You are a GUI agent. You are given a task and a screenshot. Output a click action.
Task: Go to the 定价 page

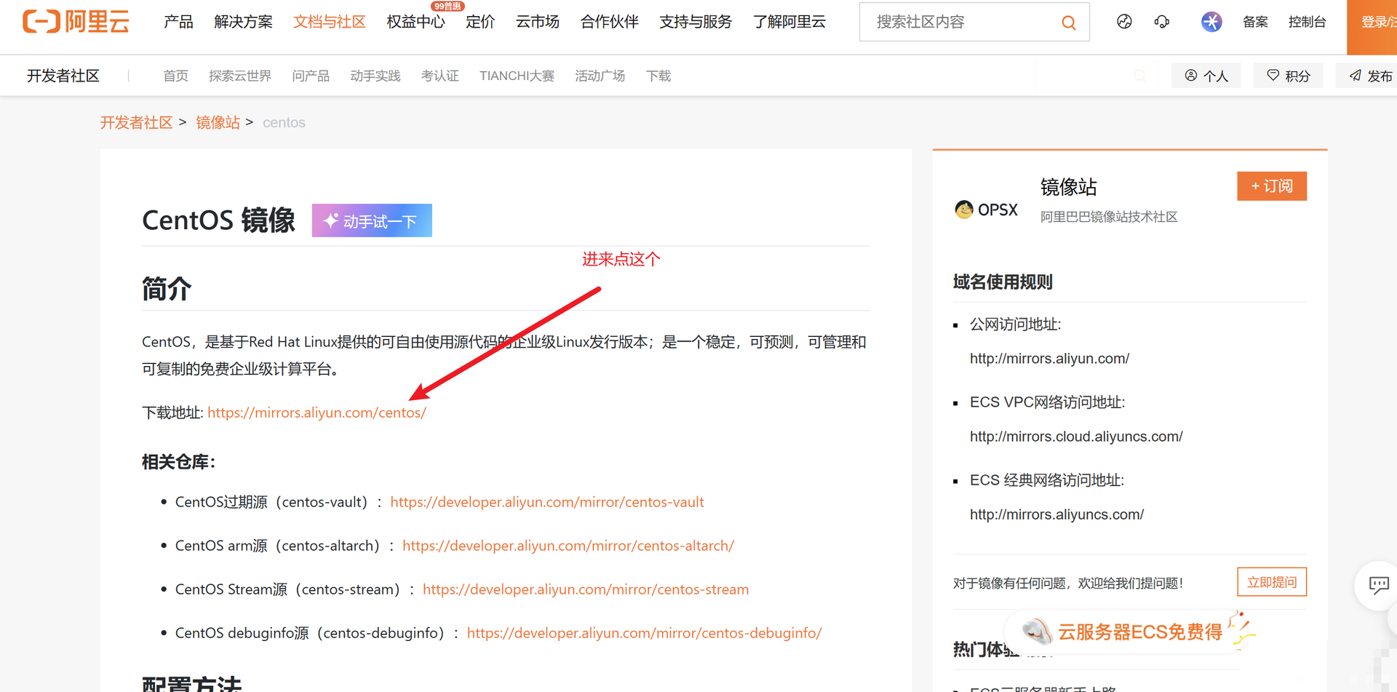click(x=480, y=22)
